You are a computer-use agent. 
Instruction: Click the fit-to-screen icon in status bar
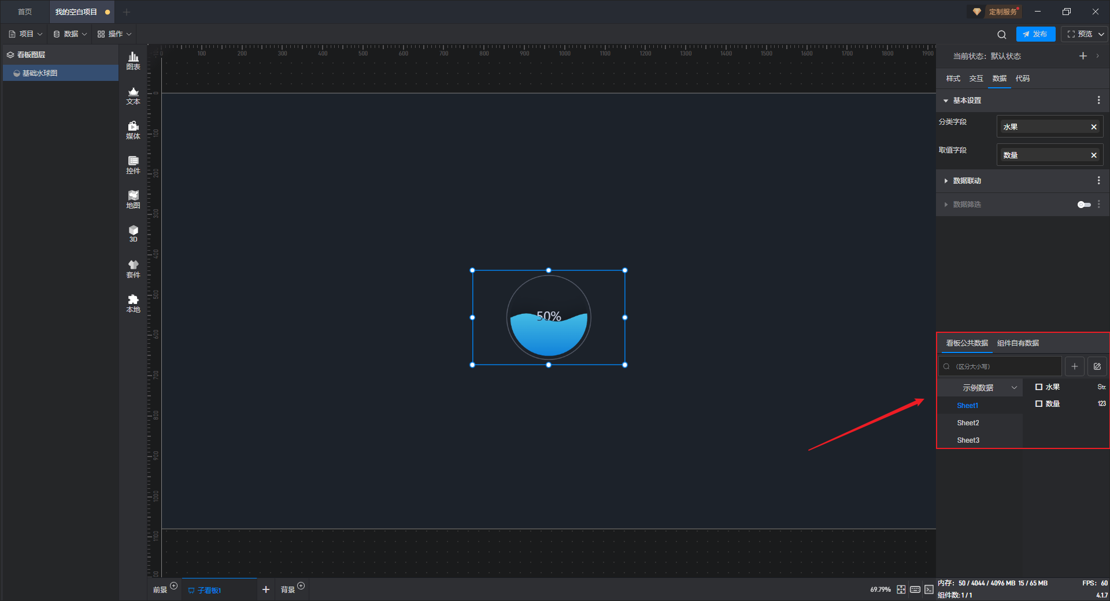click(901, 589)
